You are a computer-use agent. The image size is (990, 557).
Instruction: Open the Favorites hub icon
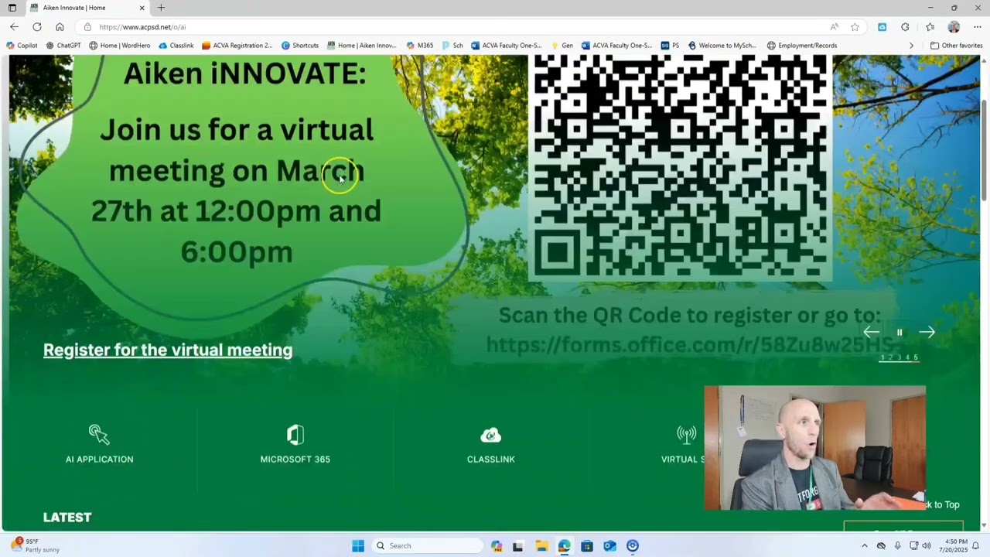tap(930, 27)
